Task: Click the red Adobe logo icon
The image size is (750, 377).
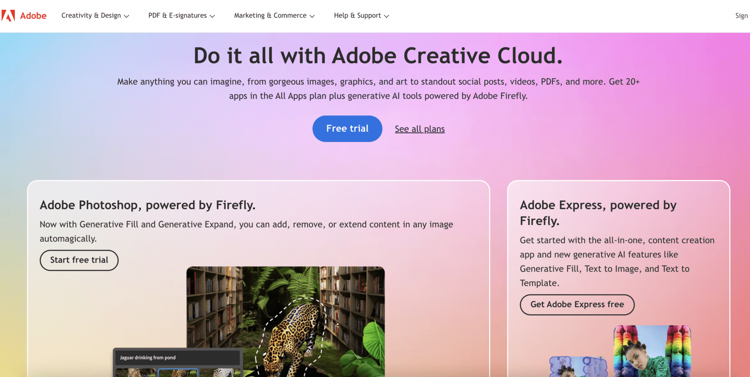Action: tap(8, 16)
